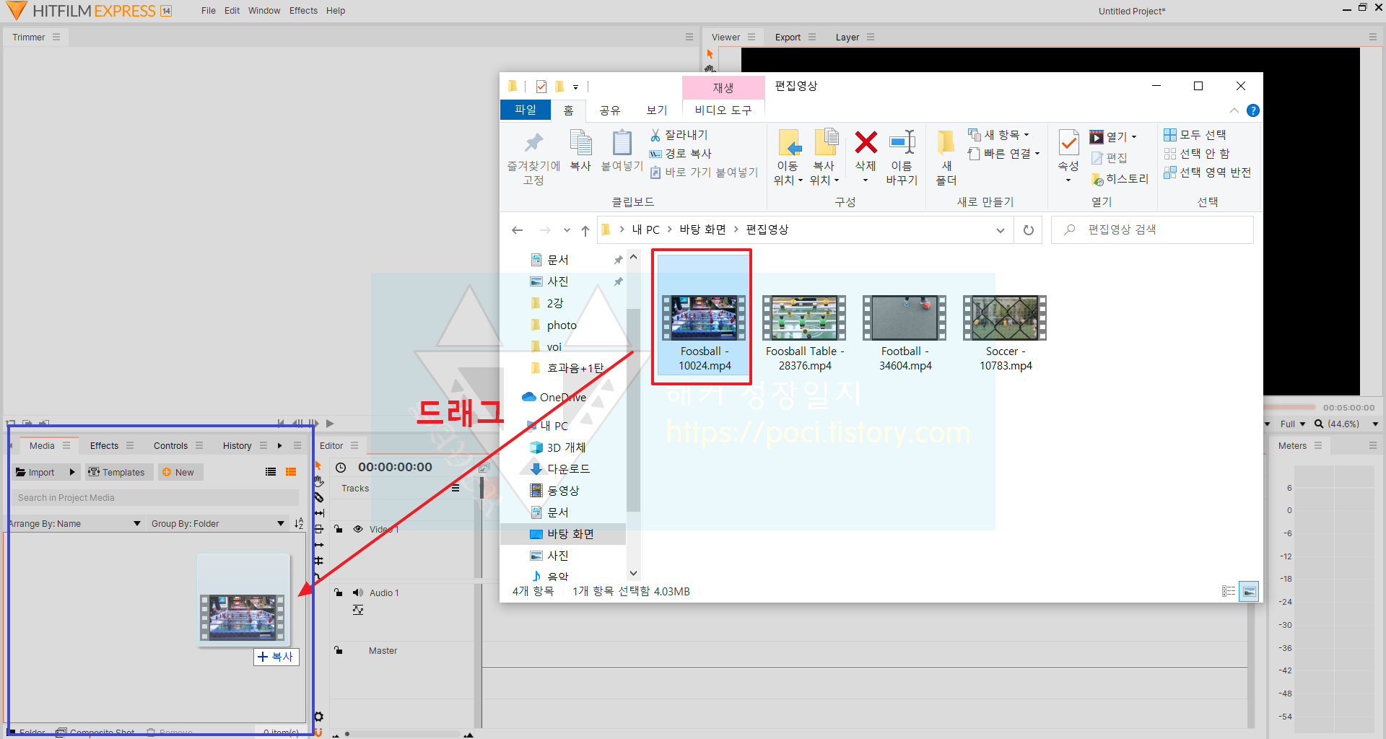Switch Media panel to list view

pyautogui.click(x=271, y=472)
